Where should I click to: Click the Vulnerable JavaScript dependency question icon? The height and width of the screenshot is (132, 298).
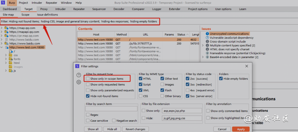coord(207,38)
